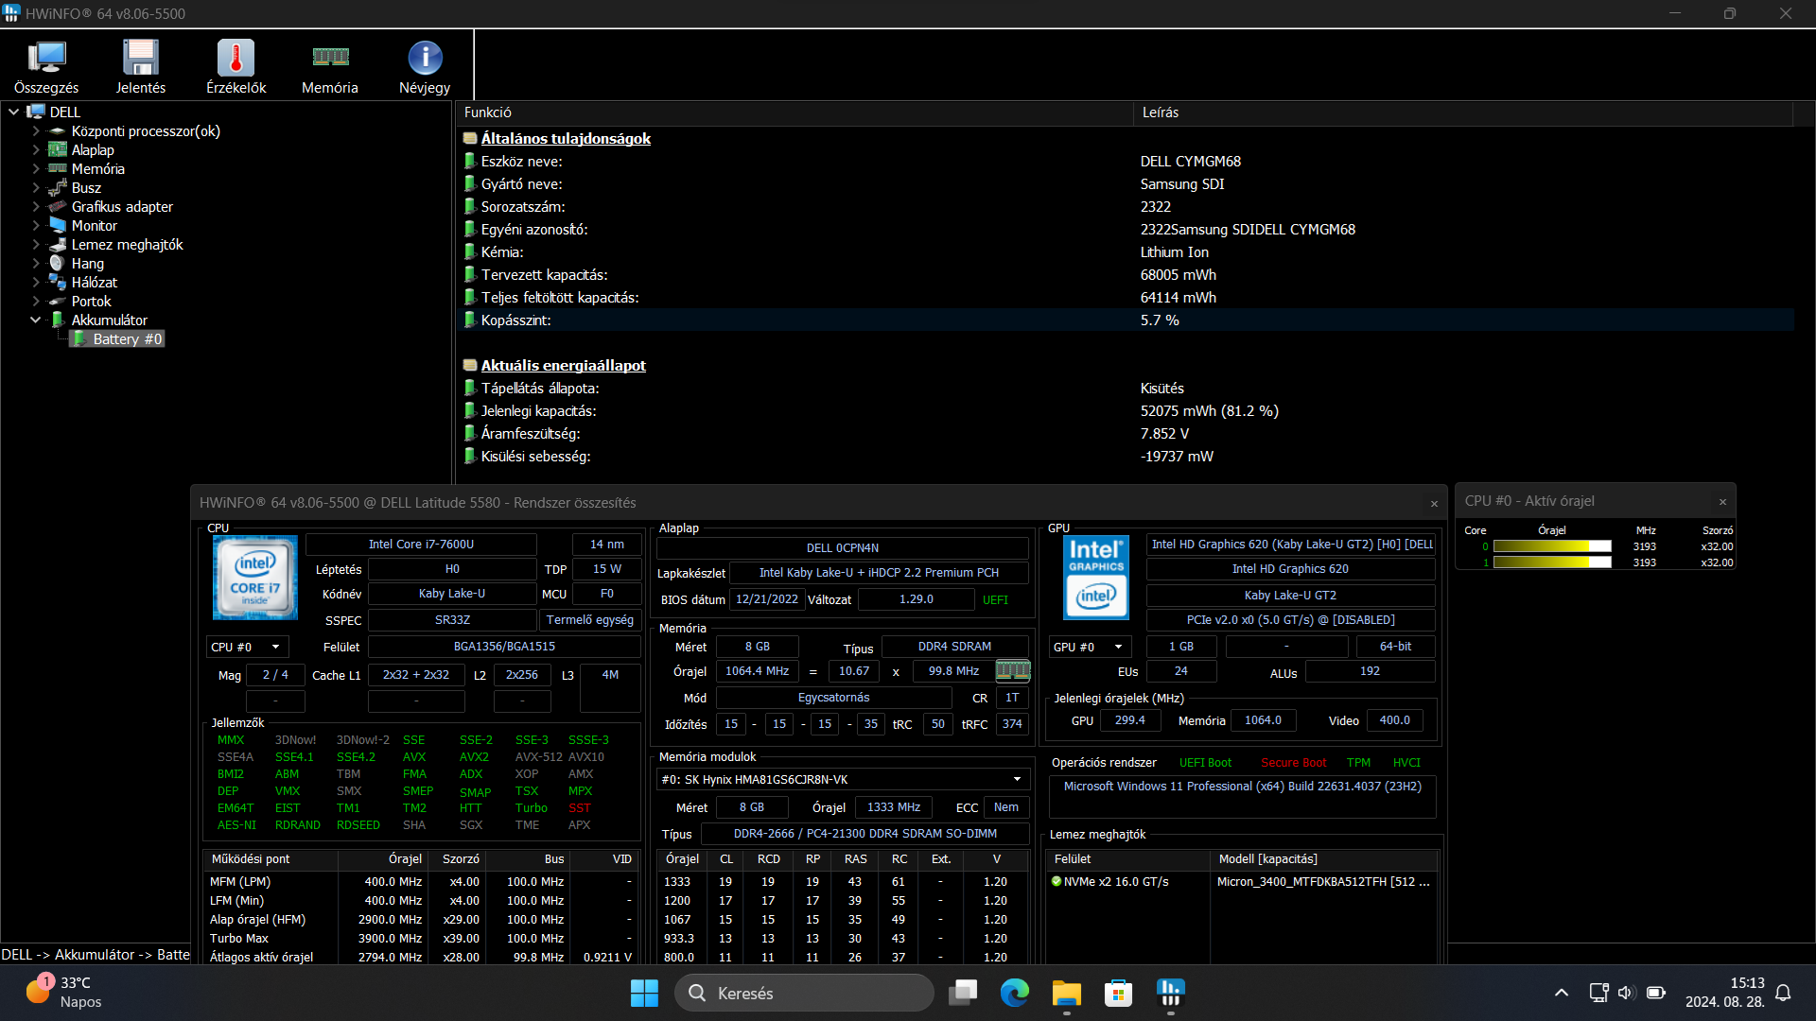Expand the Grafikus adapter tree node
This screenshot has width=1816, height=1021.
click(x=36, y=206)
